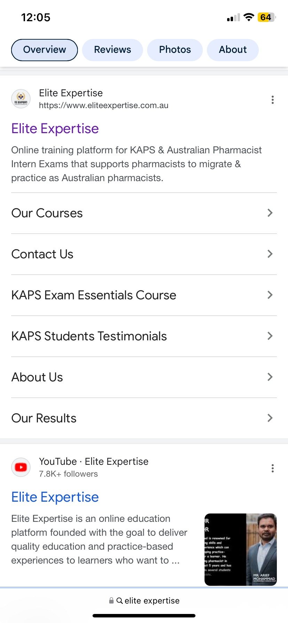The width and height of the screenshot is (288, 623).
Task: Go to About Us sitelink
Action: (37, 377)
